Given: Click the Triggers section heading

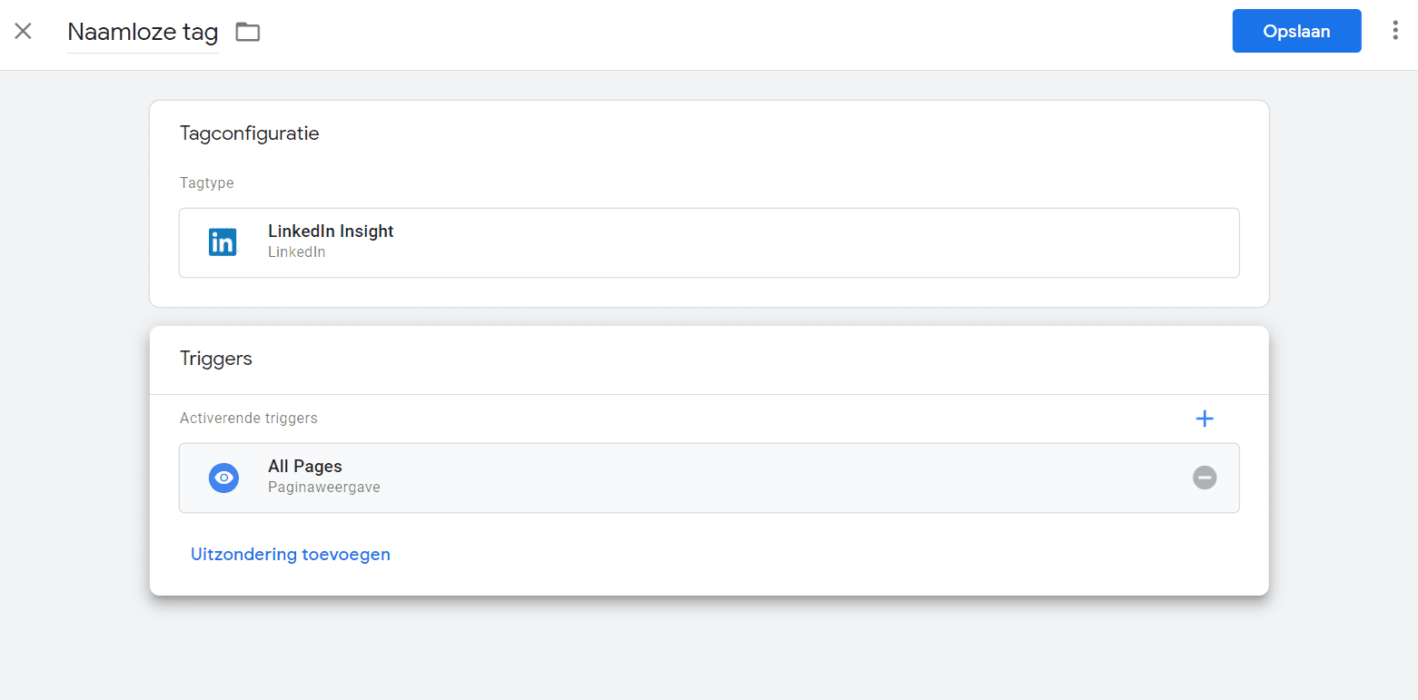Looking at the screenshot, I should [216, 359].
